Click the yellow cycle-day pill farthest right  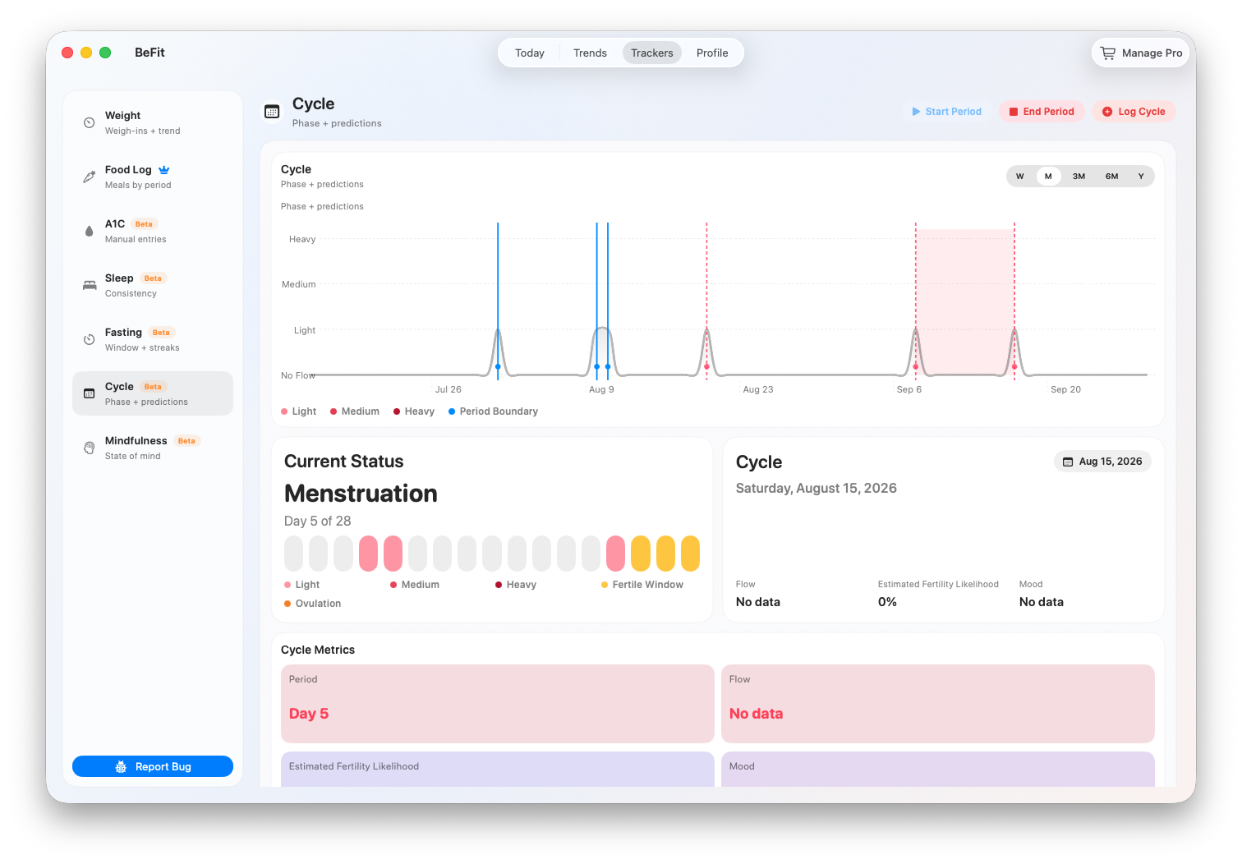click(690, 554)
